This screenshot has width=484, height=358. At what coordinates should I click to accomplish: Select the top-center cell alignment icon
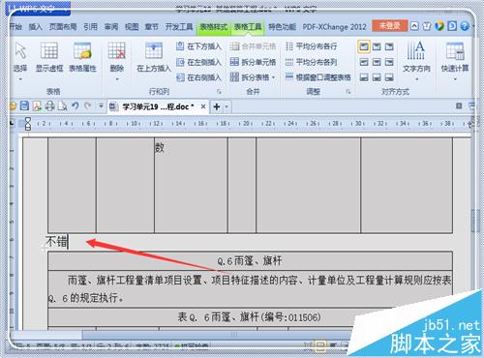click(x=377, y=46)
